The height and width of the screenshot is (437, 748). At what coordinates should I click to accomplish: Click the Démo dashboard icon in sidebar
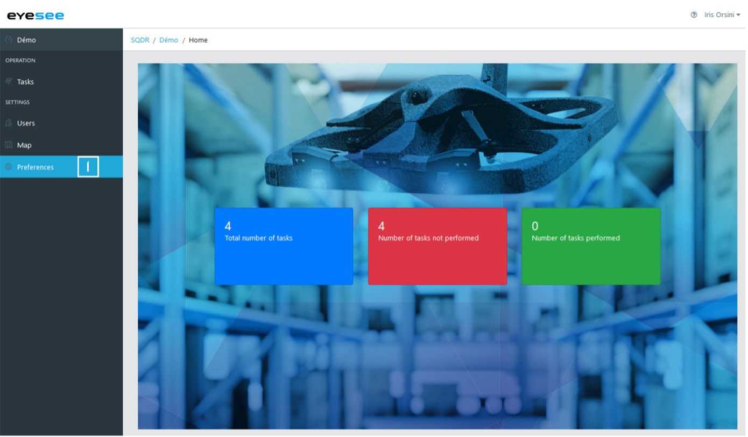pos(9,40)
